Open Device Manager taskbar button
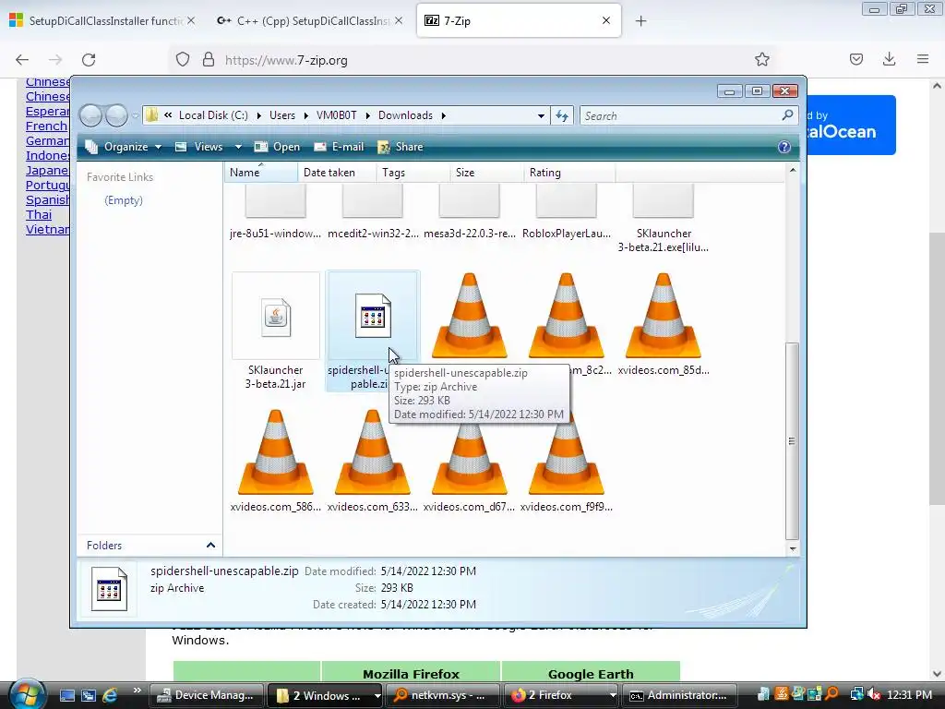Image resolution: width=945 pixels, height=709 pixels. pos(206,695)
